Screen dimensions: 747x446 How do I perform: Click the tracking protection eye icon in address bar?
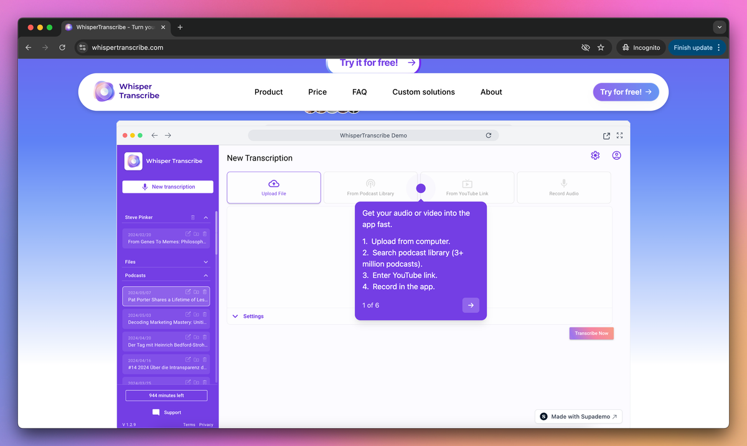[585, 47]
